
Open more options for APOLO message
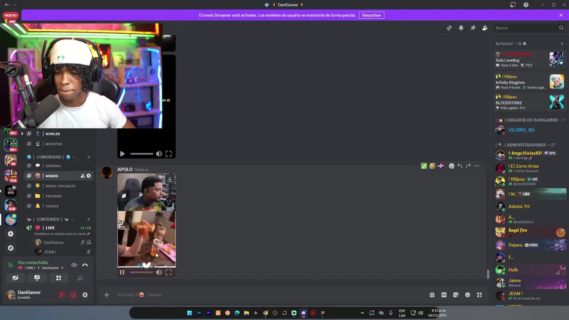tap(477, 166)
